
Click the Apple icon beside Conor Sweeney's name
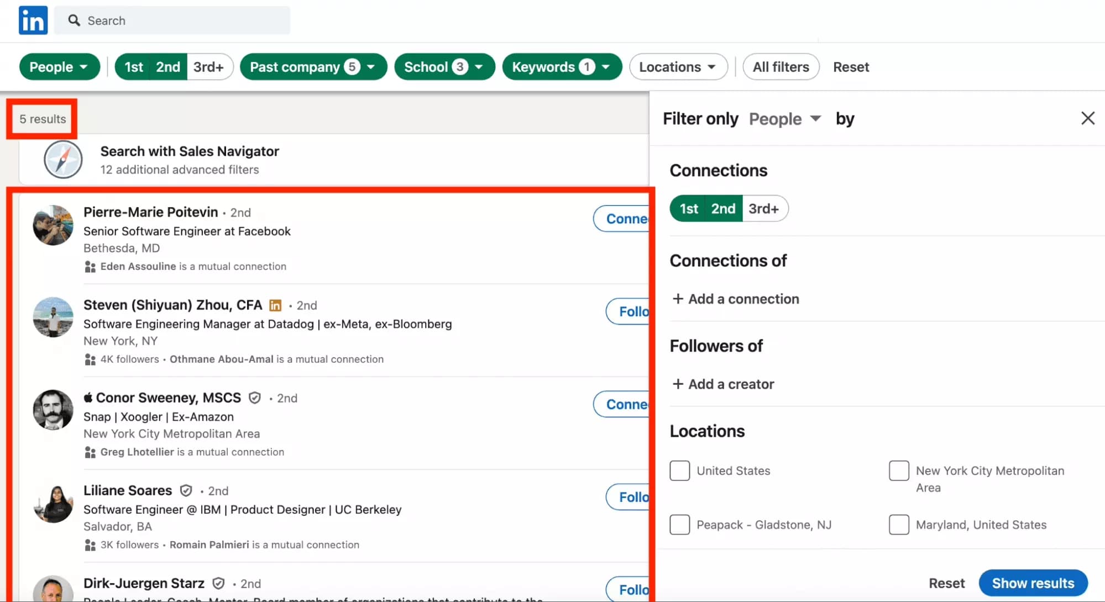88,397
